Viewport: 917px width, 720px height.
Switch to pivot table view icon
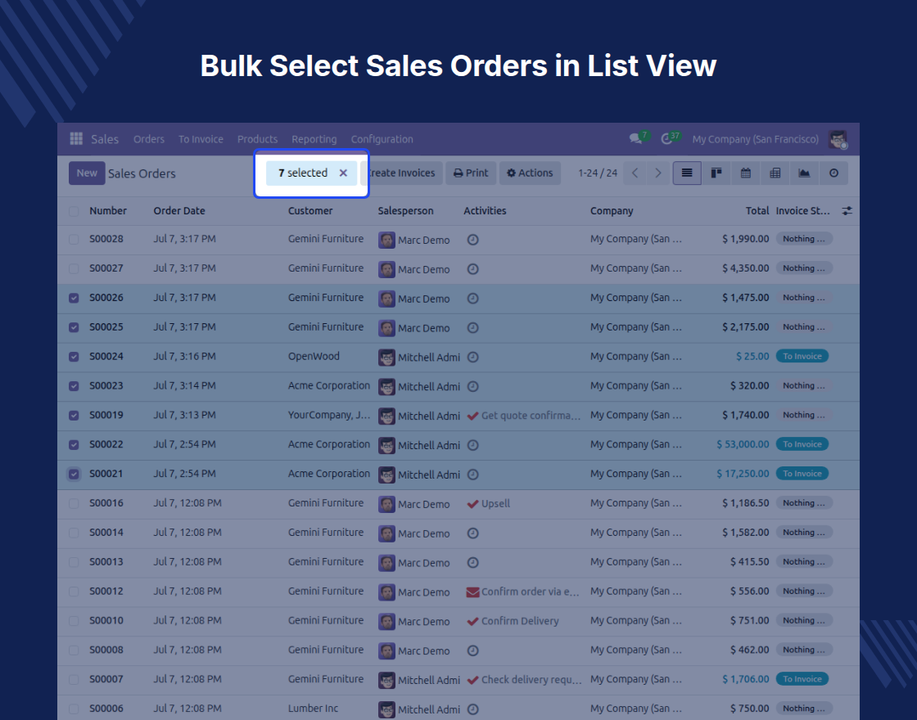pos(775,173)
